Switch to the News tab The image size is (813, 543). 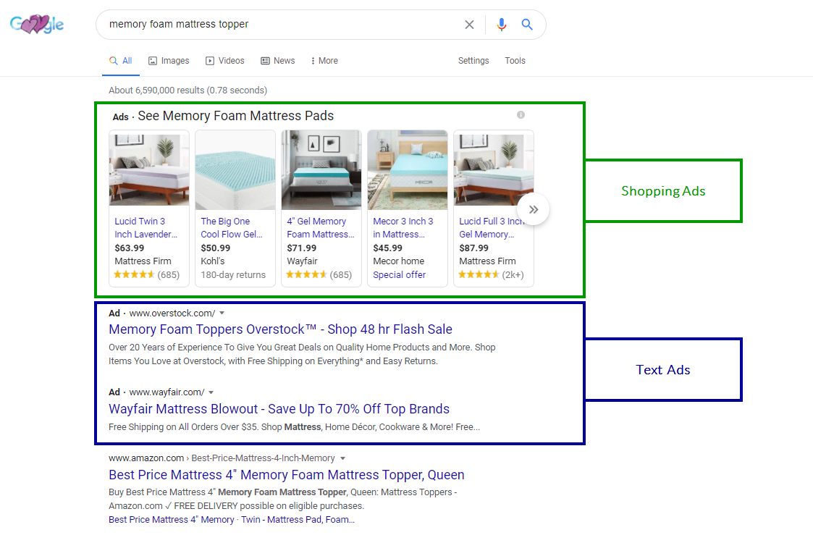coord(278,61)
